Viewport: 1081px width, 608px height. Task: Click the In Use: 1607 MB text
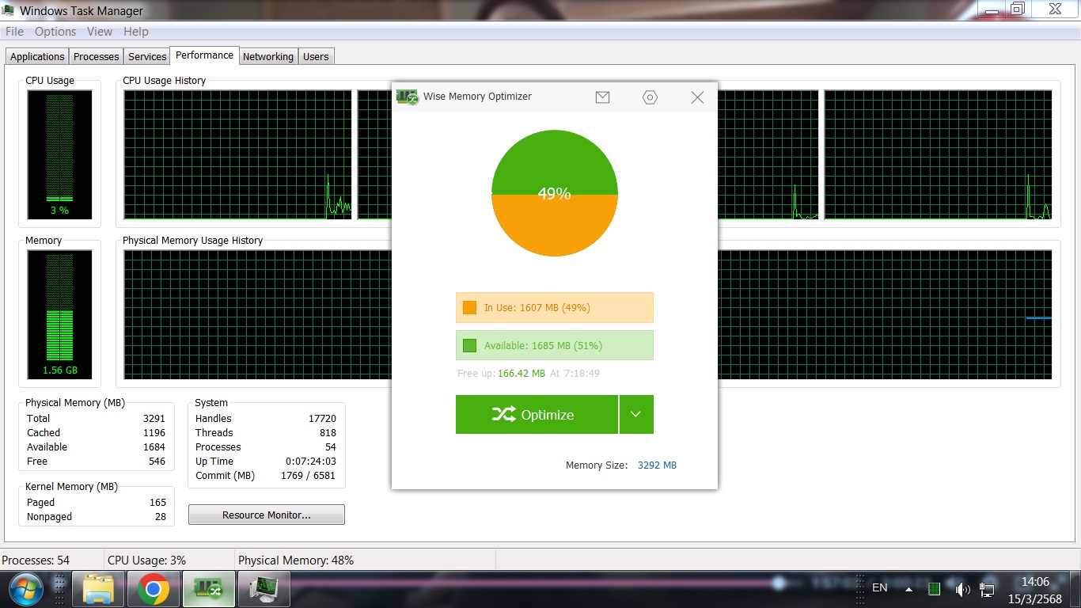(537, 307)
